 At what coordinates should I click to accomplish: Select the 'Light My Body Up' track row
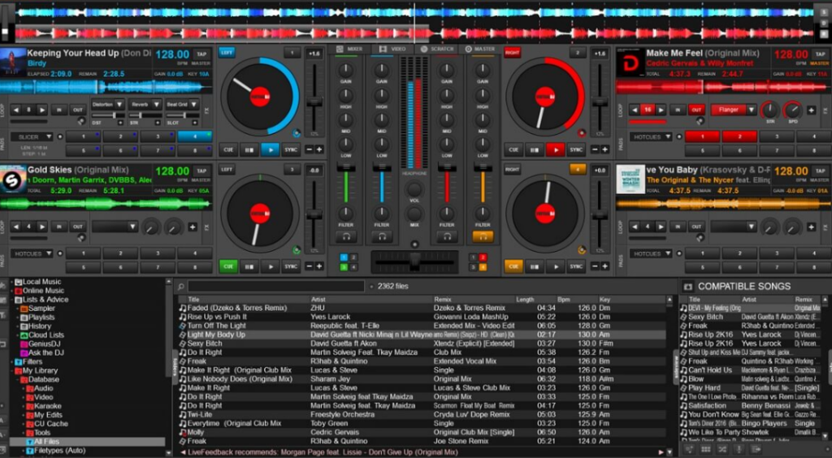422,335
